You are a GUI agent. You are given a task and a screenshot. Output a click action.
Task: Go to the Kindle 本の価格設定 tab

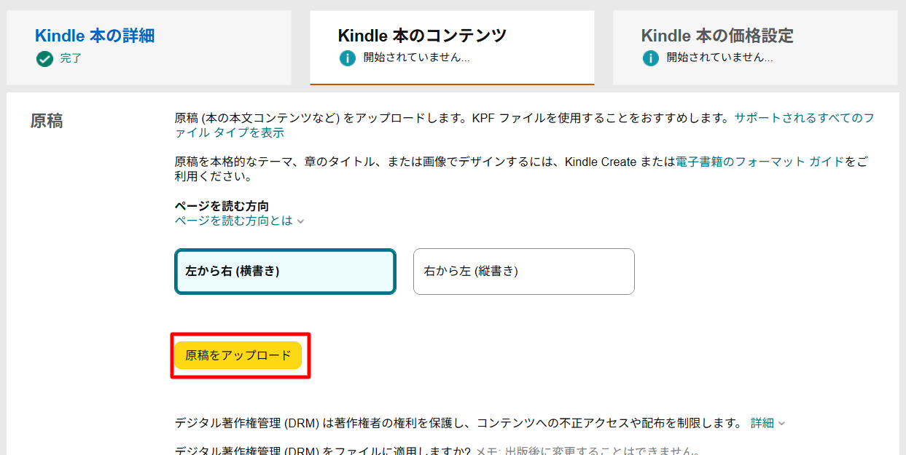pyautogui.click(x=717, y=36)
